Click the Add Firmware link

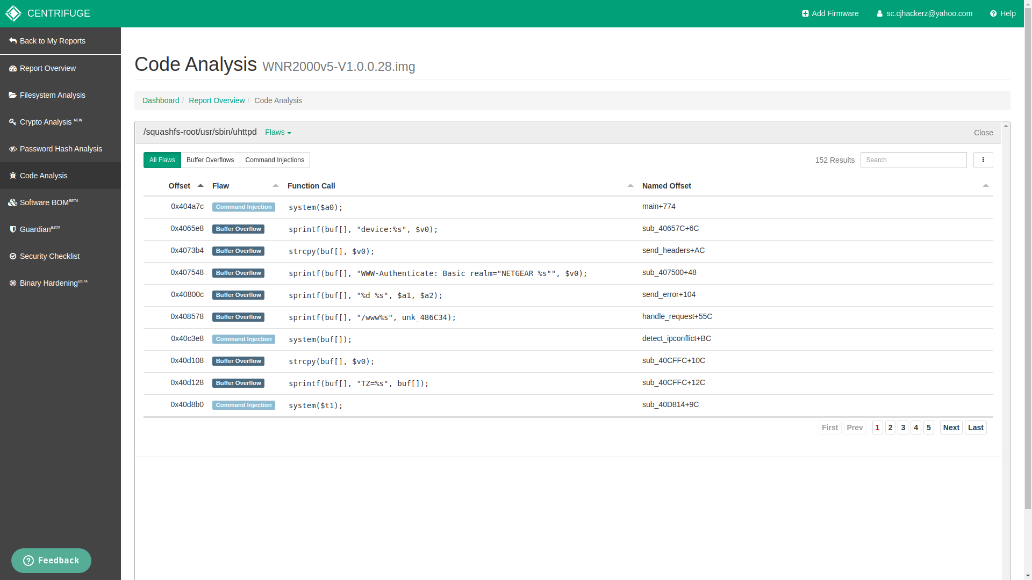tap(830, 13)
